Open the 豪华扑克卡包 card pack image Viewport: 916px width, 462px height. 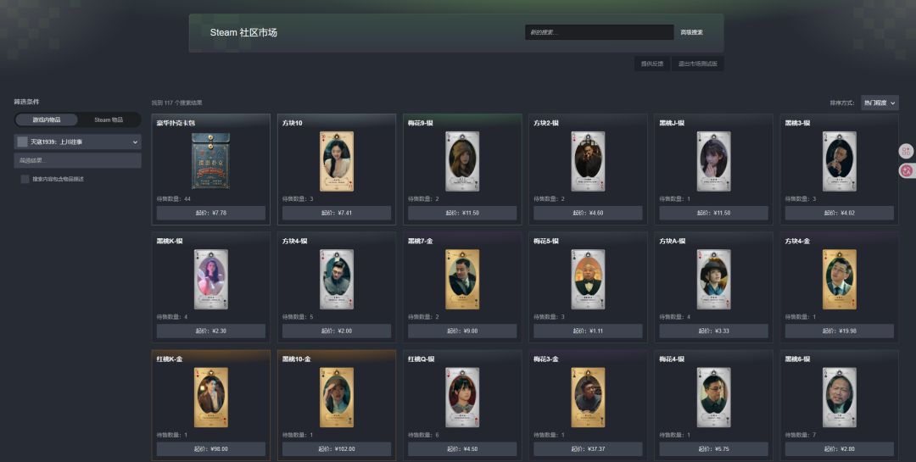[210, 161]
